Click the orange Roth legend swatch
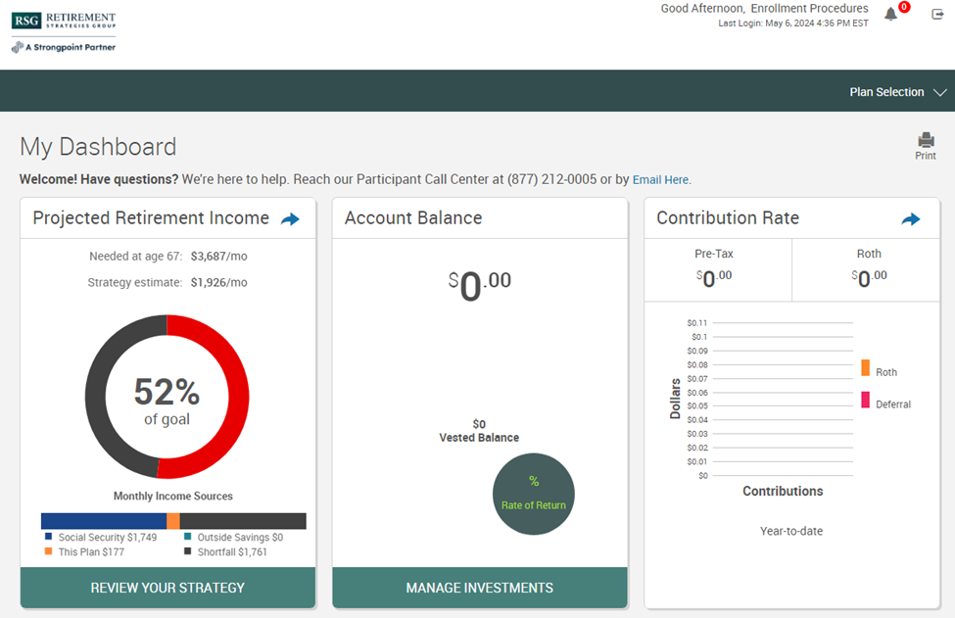 [x=865, y=368]
